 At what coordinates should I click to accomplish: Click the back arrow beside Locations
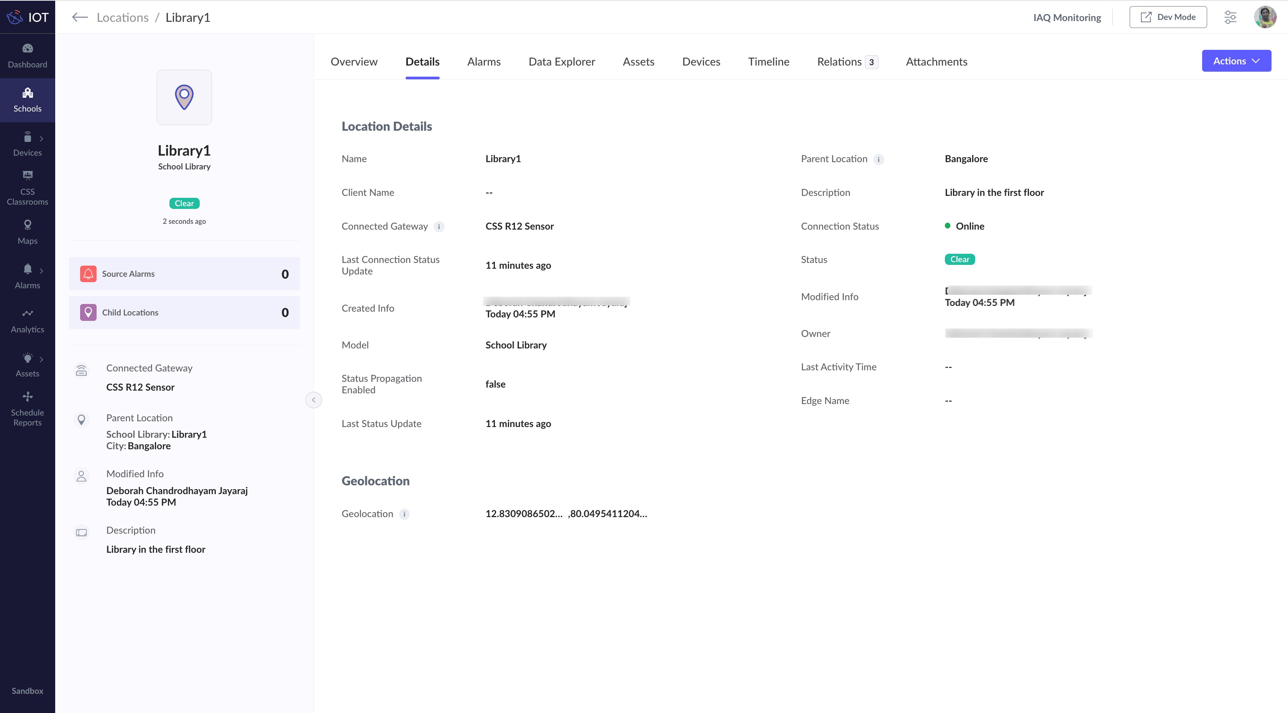[x=79, y=18]
